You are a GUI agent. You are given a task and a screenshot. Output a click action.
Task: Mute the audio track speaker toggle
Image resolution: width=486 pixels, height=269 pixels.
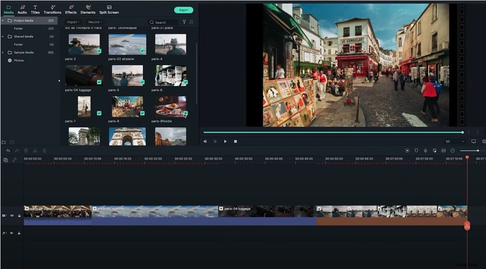point(12,233)
